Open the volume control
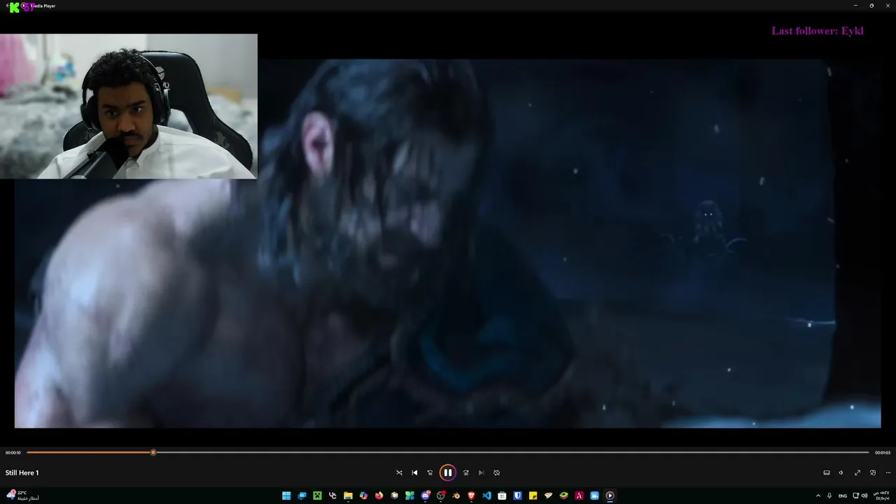The height and width of the screenshot is (504, 896). (841, 472)
